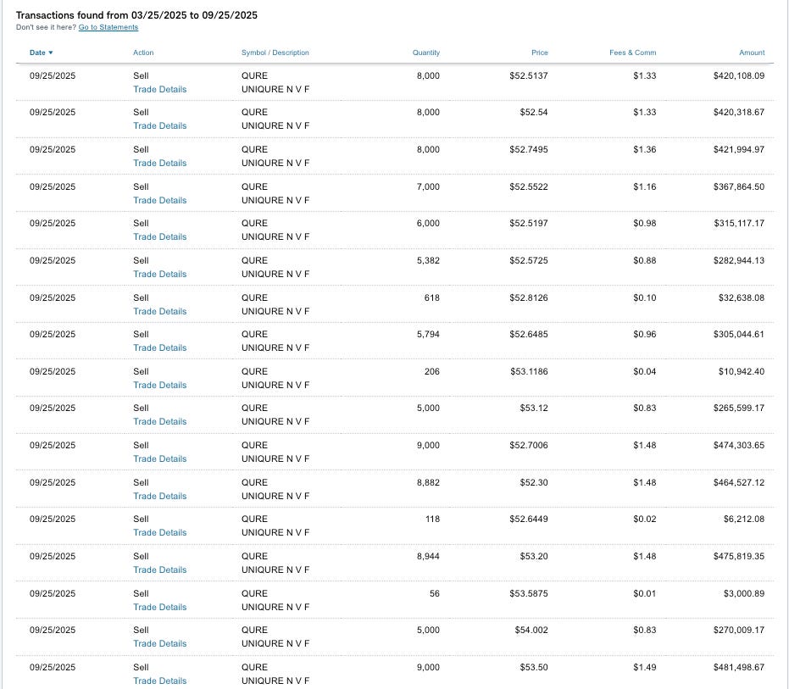
Task: Select the fee $0.04
Action: point(645,371)
